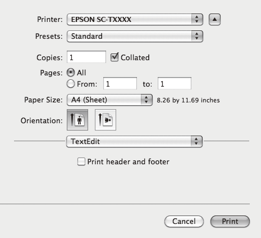Screen dimensions: 261x238
Task: Select the From page range radio button
Action: [71, 84]
